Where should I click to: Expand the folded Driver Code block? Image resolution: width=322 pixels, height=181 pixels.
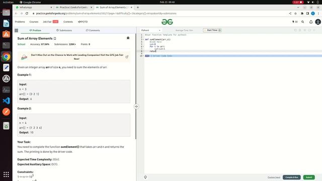pos(147,56)
